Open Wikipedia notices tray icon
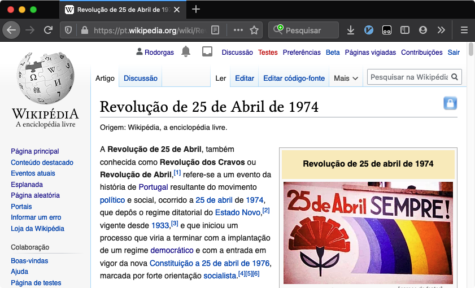 coord(207,52)
